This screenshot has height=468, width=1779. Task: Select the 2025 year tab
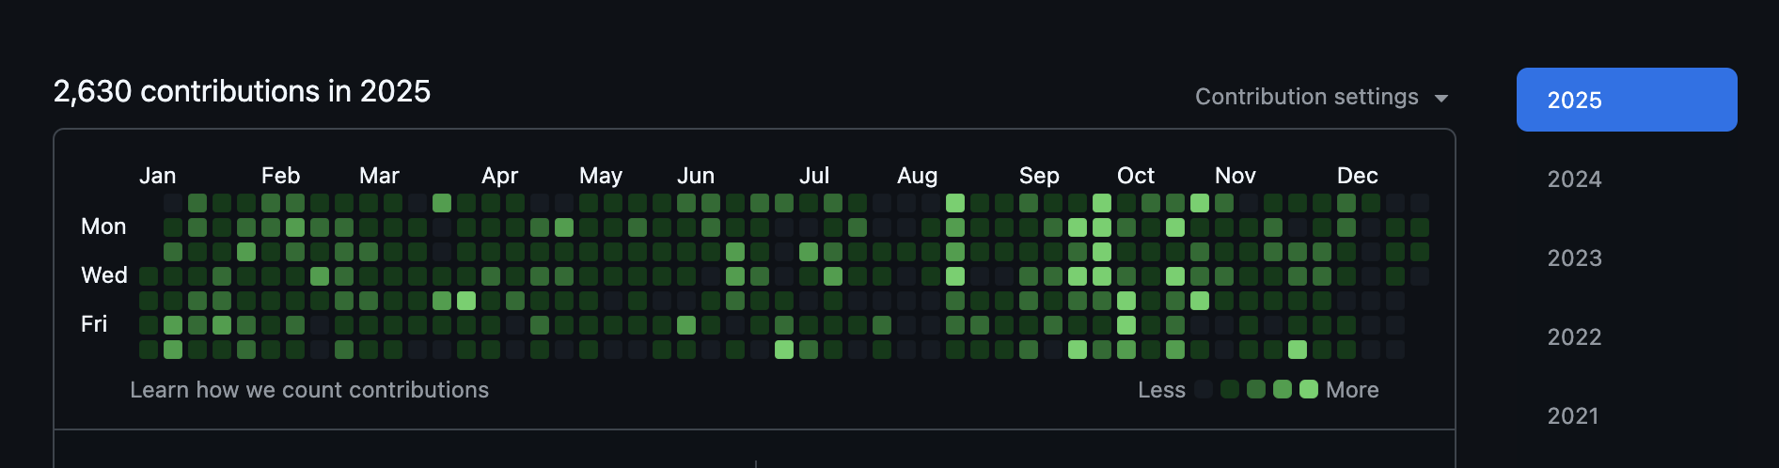1626,100
